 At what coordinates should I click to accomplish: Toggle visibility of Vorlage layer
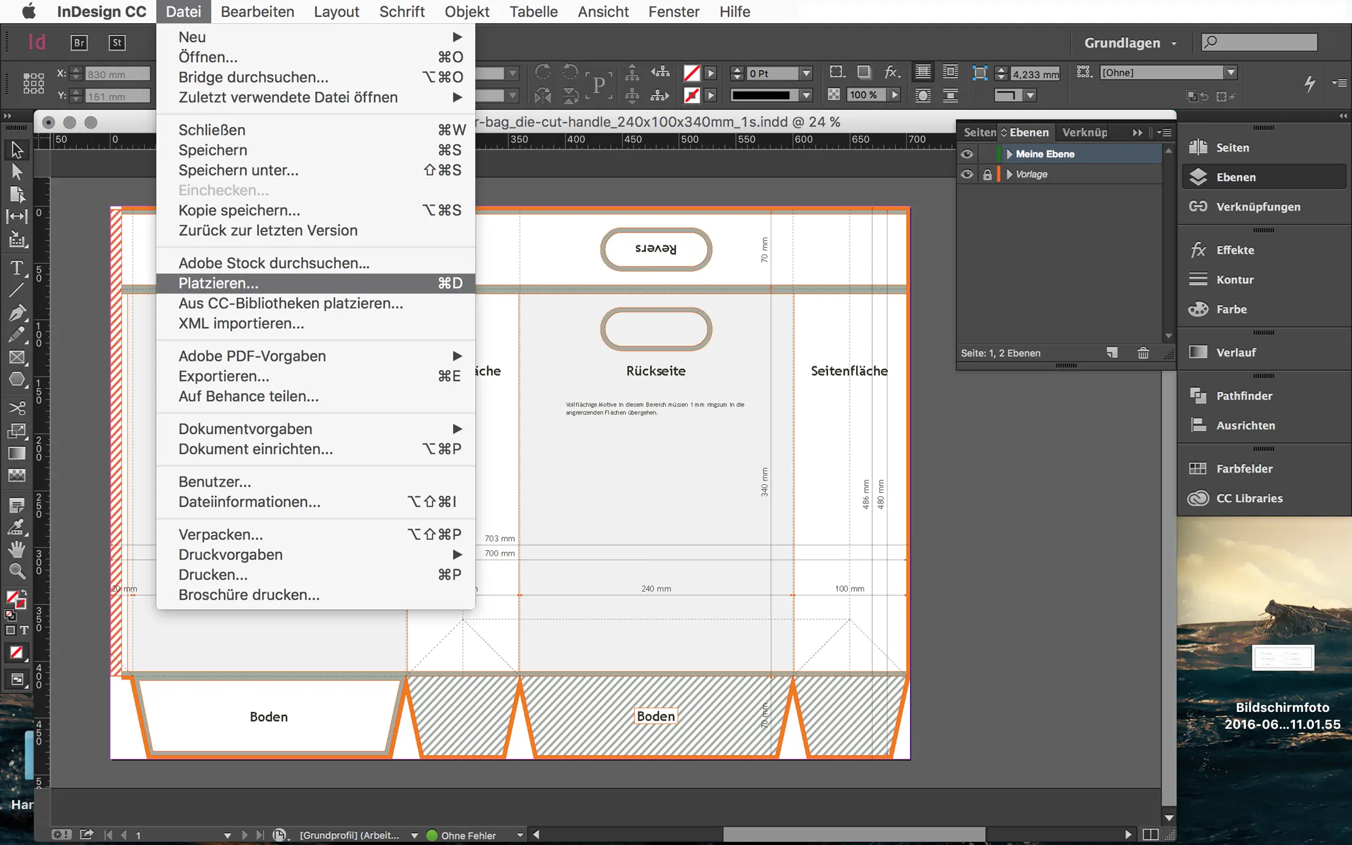(x=967, y=175)
